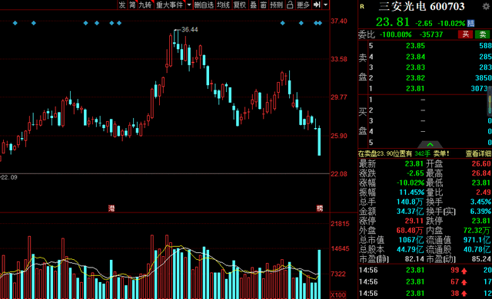Click the padlock lock icon in toolbar
Image resolution: width=492 pixels, height=299 pixels.
(290, 5)
